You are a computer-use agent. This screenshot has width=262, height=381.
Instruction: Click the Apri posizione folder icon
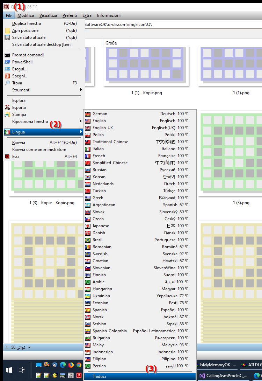[8, 30]
